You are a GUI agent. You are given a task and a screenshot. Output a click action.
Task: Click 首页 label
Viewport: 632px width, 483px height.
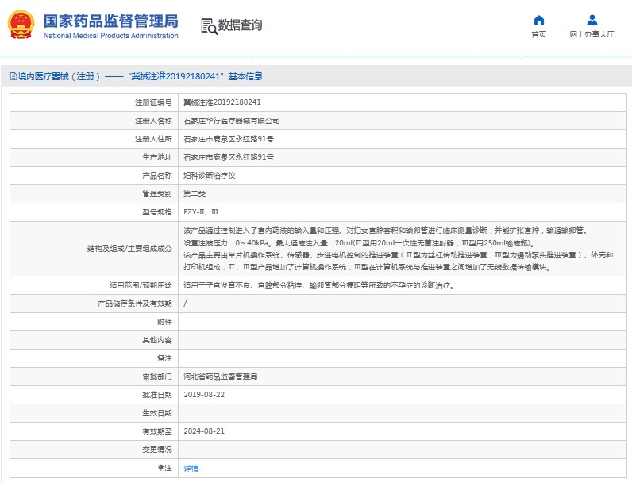(539, 34)
